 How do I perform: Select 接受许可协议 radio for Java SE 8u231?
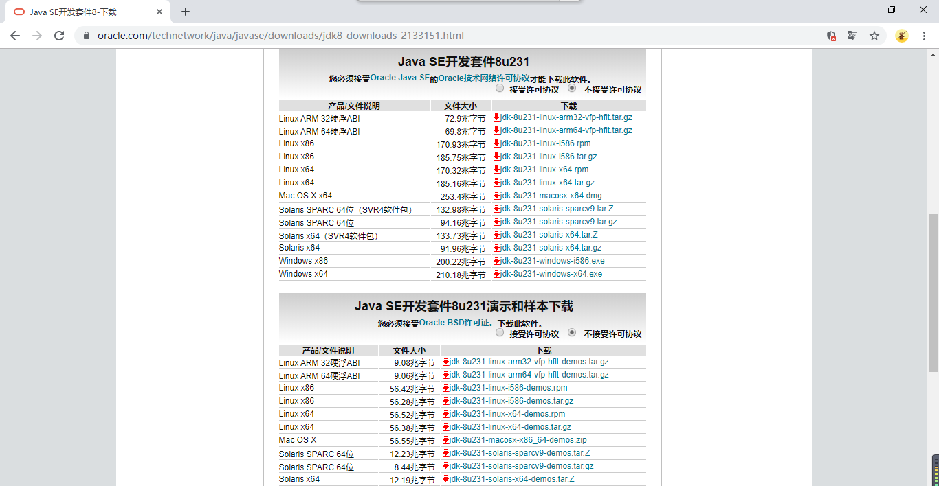pyautogui.click(x=500, y=89)
